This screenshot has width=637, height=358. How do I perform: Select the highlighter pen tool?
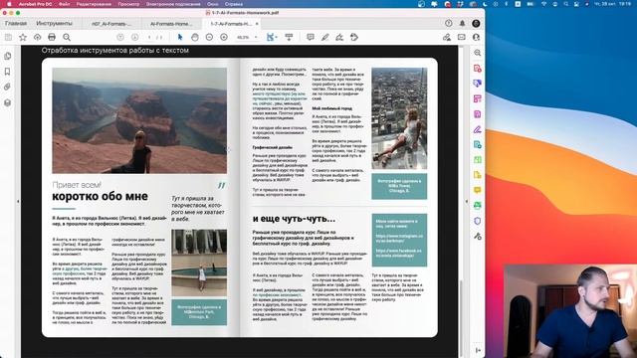pos(325,38)
